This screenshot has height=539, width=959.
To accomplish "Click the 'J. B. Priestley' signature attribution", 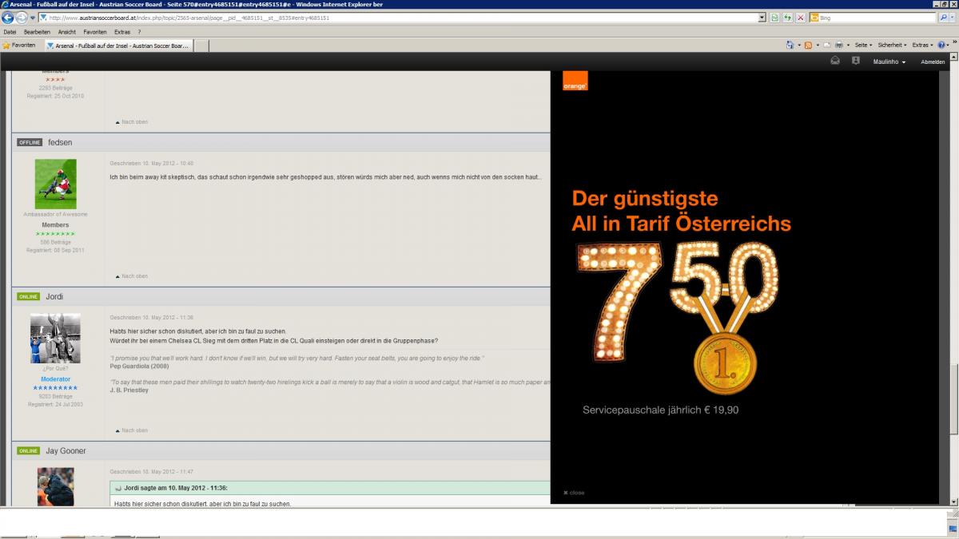I will click(129, 390).
